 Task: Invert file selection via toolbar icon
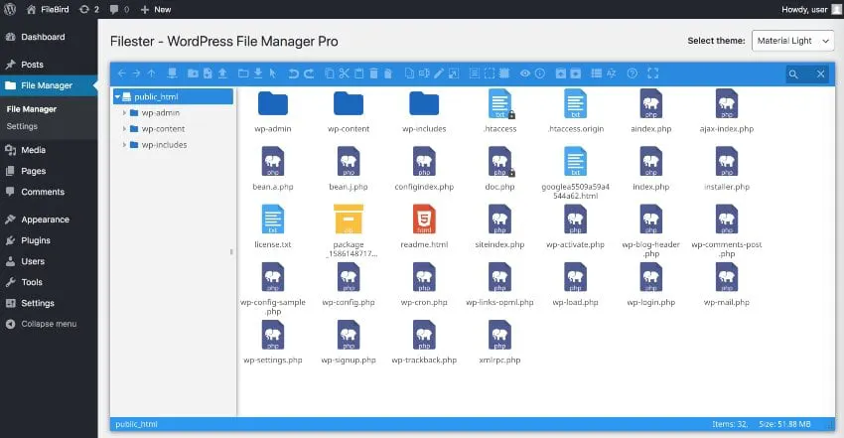click(504, 73)
